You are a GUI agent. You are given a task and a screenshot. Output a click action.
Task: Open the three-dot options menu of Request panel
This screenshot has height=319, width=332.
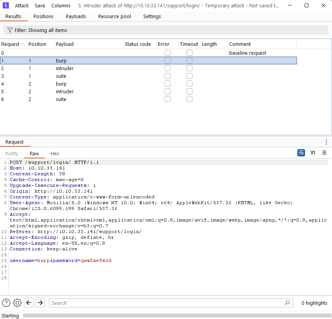(326, 142)
